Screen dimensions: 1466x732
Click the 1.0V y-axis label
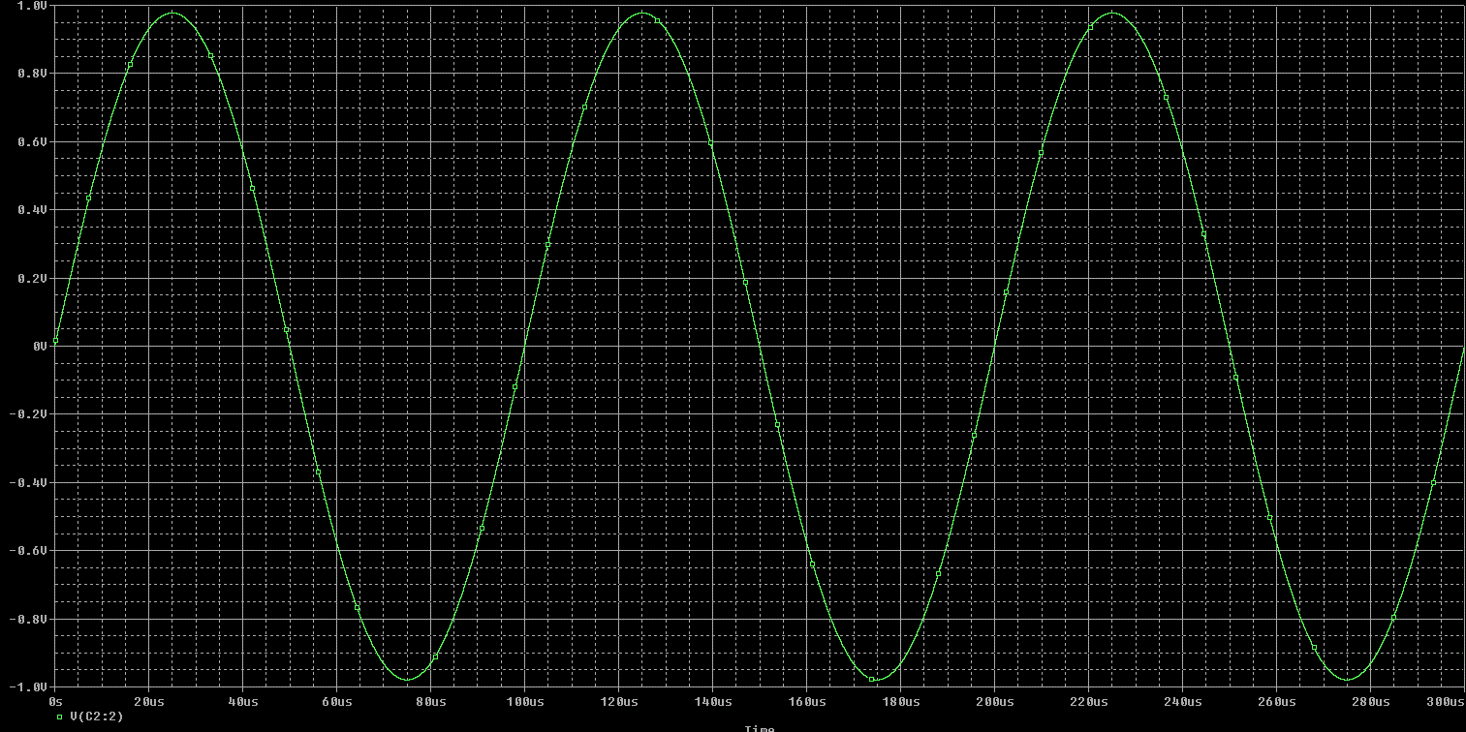(x=32, y=6)
